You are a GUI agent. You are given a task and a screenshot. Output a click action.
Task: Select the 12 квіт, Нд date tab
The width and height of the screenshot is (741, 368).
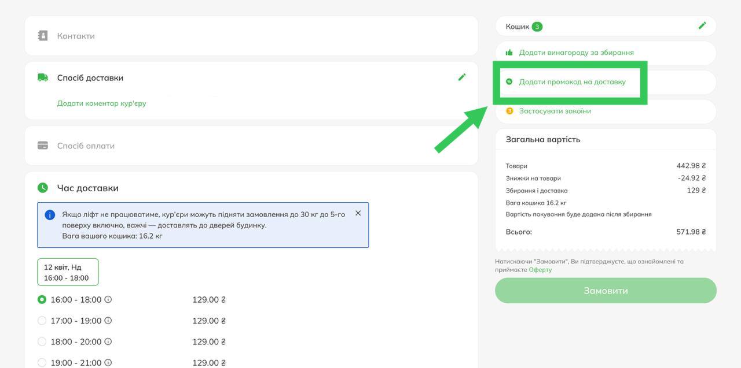click(68, 272)
